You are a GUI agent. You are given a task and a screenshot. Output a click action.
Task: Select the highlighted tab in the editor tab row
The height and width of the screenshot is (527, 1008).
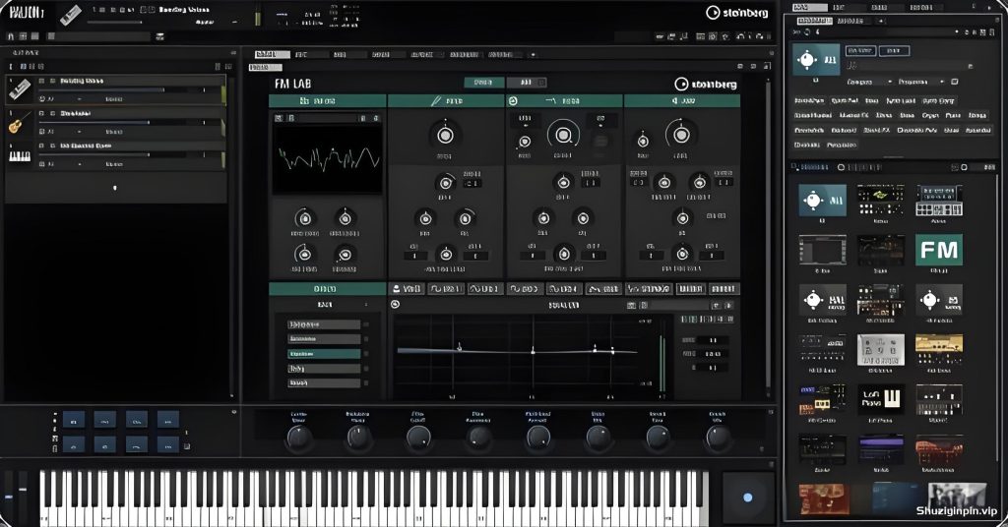pyautogui.click(x=272, y=54)
